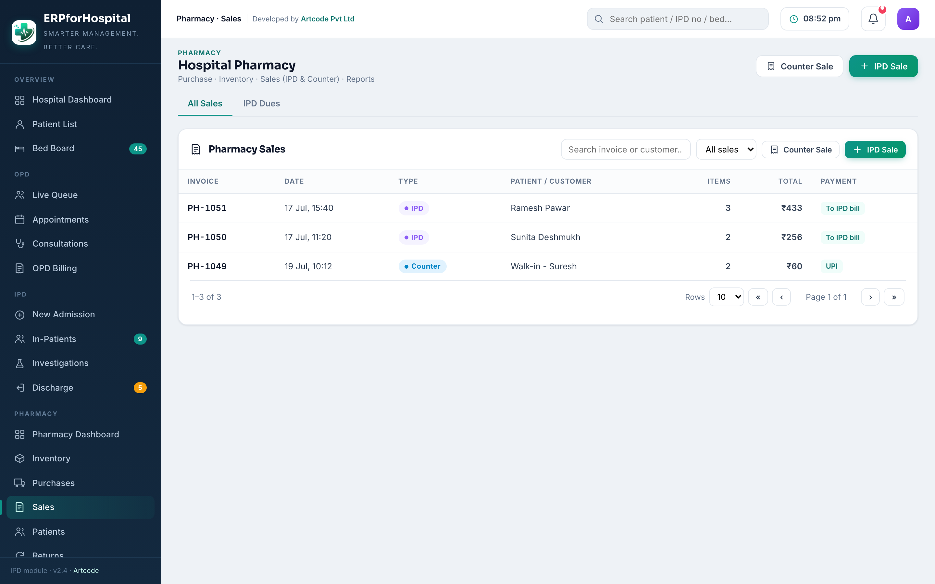
Task: Click the Purchases truck icon
Action: (x=20, y=483)
